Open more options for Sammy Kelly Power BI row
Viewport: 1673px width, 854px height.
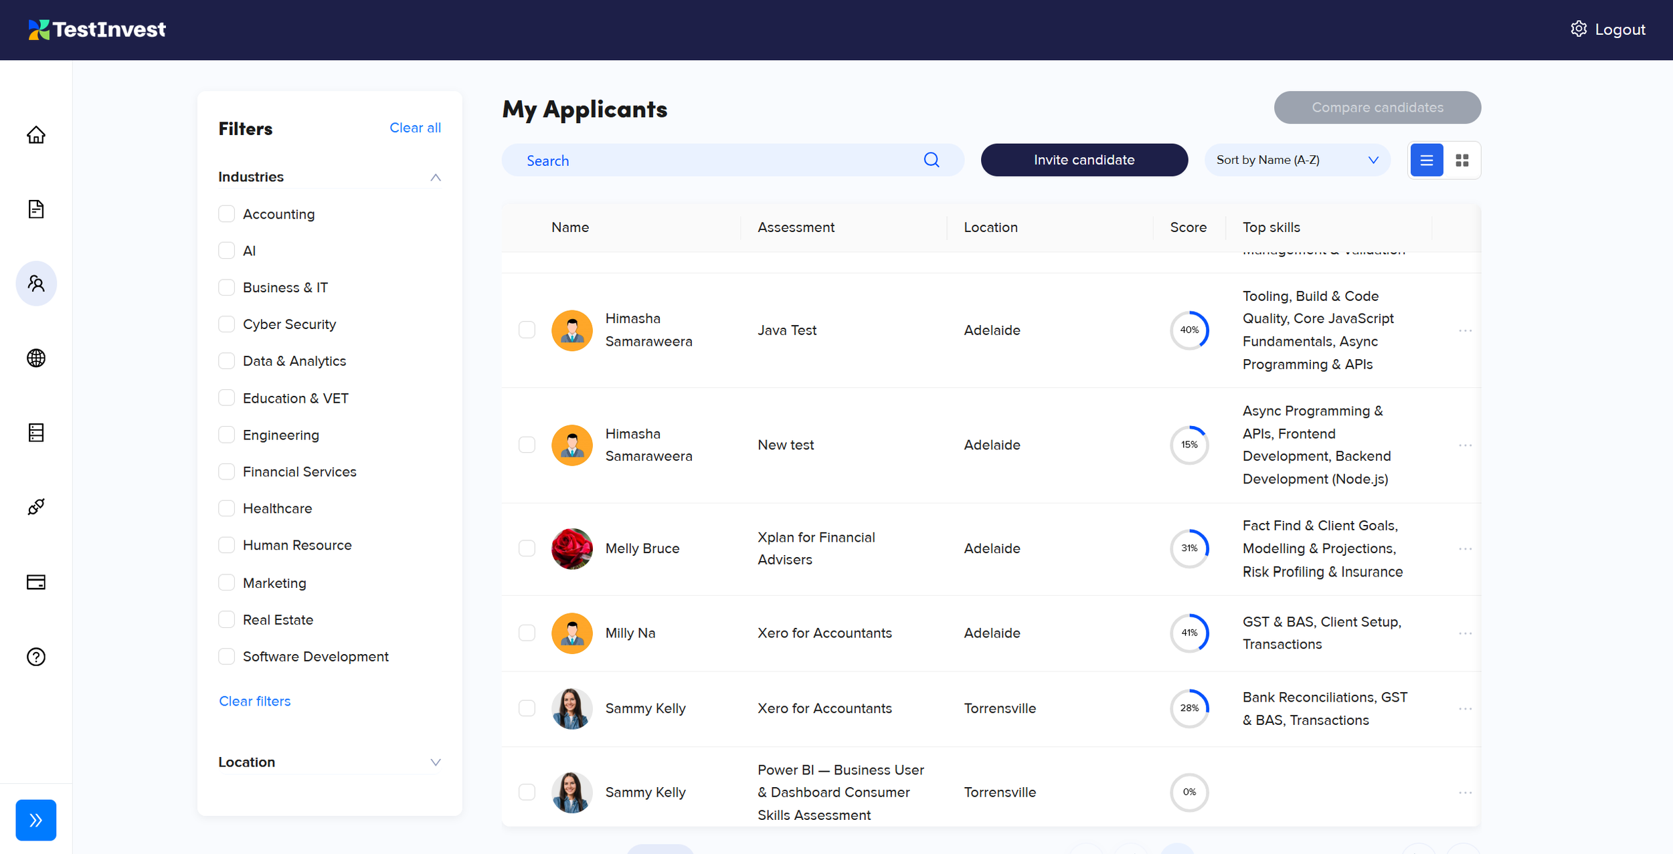click(1465, 793)
